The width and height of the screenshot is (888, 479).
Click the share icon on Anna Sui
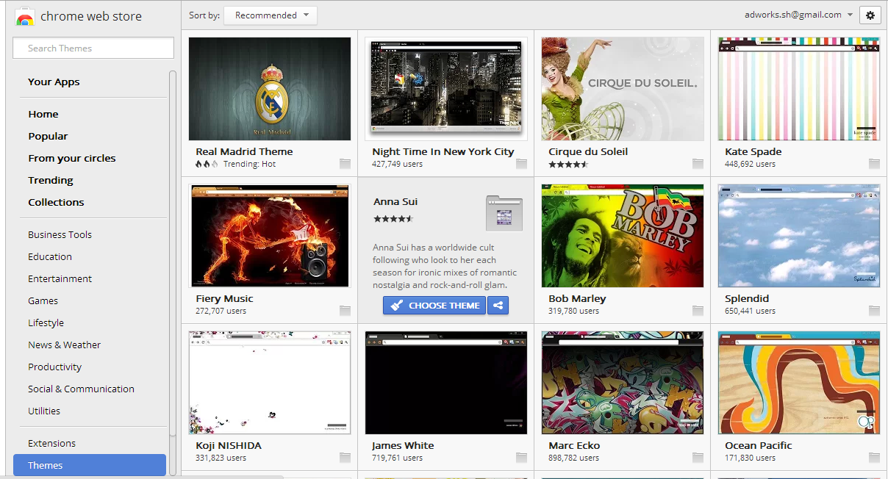498,306
